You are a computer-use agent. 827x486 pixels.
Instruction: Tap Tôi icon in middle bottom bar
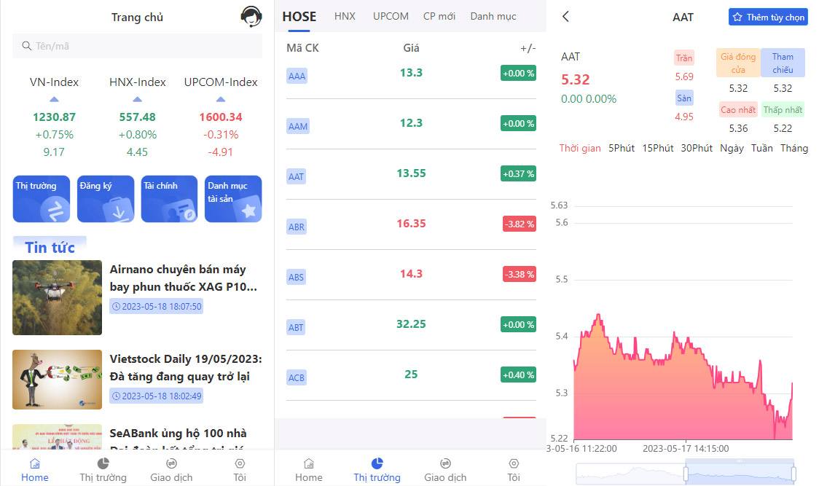tap(514, 463)
